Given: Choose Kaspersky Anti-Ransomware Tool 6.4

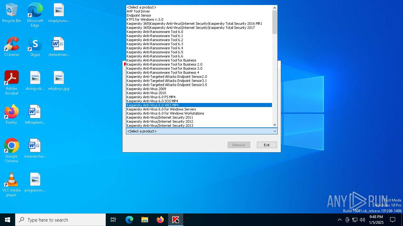Looking at the screenshot, I should tap(199, 48).
